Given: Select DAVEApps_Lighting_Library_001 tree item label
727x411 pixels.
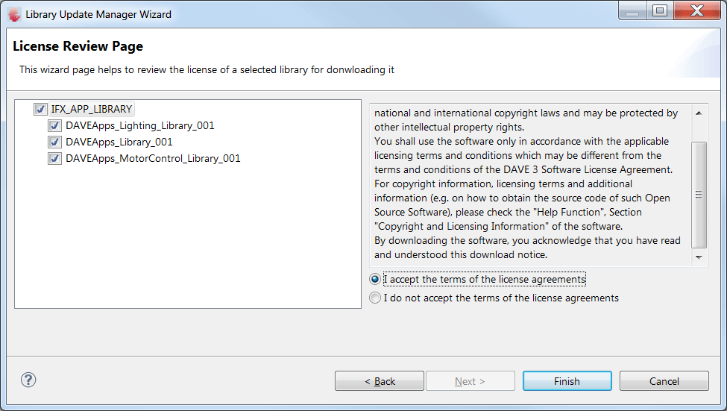Looking at the screenshot, I should click(x=140, y=126).
